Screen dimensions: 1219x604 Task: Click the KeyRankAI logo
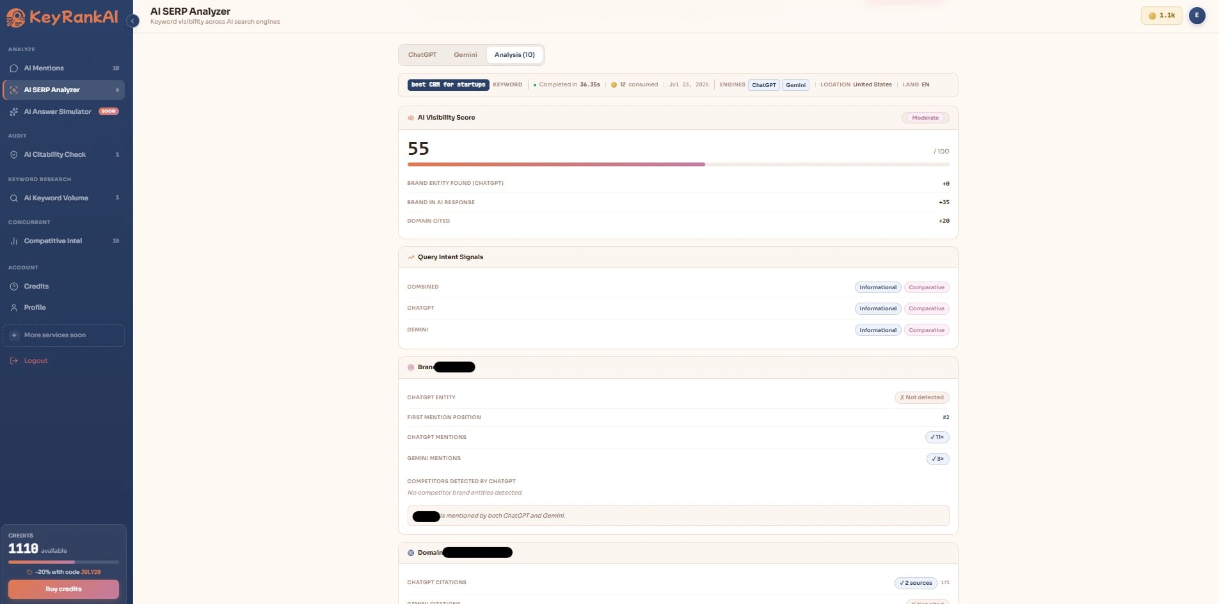62,17
